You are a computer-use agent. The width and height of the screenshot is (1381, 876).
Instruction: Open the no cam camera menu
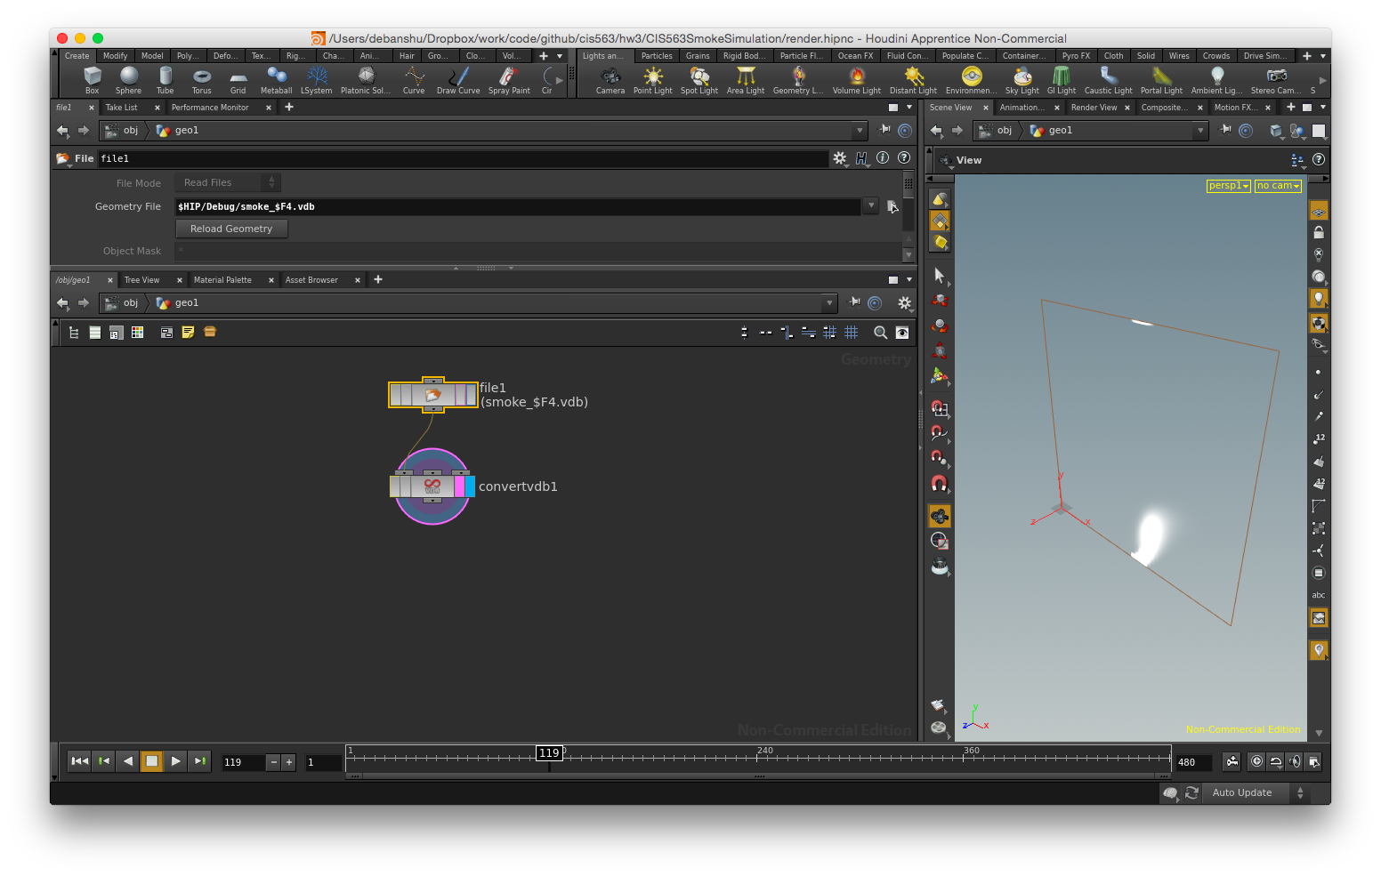pos(1278,186)
